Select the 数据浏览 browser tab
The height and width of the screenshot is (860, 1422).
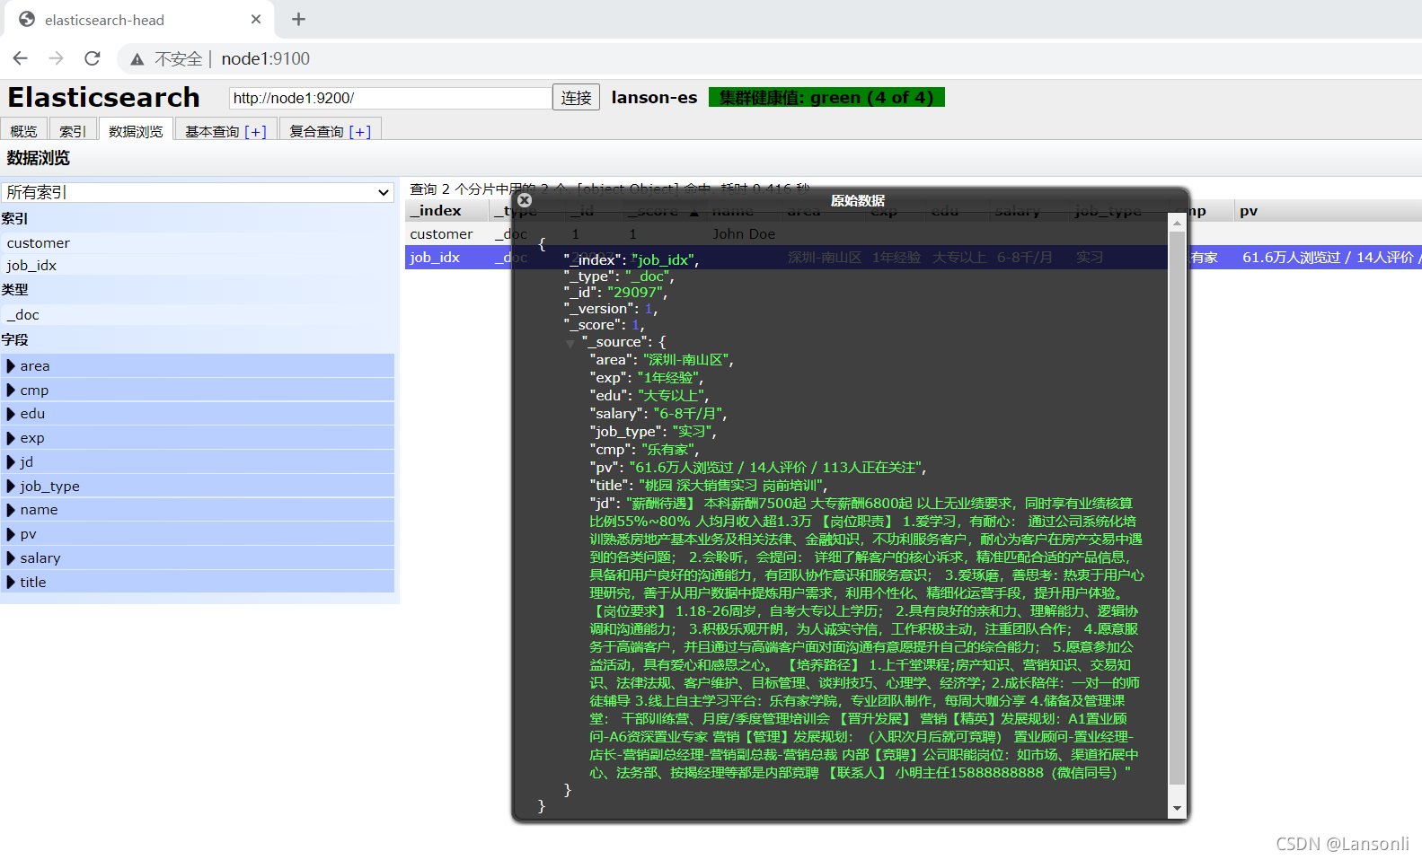(136, 131)
